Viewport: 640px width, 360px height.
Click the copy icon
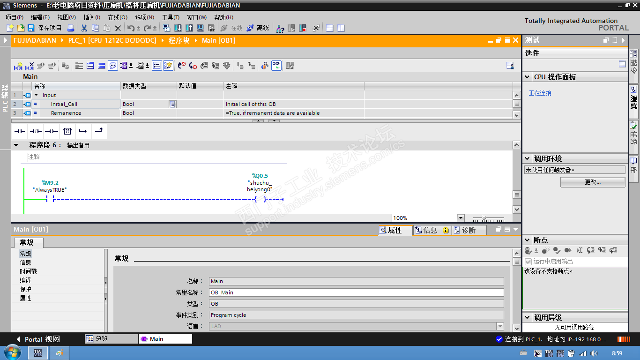click(x=95, y=28)
